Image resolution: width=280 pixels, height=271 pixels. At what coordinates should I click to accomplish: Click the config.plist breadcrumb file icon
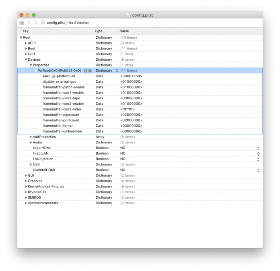43,23
